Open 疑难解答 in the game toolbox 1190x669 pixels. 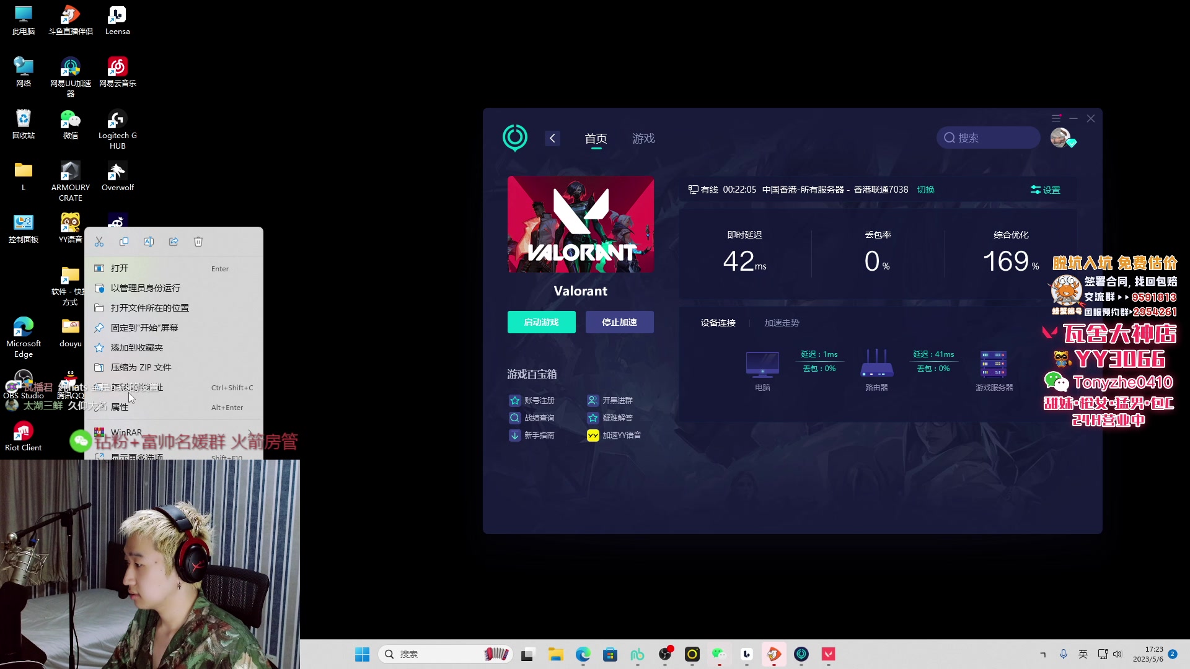[610, 418]
